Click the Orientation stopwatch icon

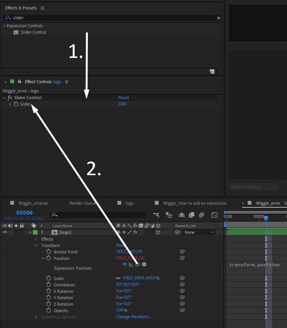(x=48, y=284)
